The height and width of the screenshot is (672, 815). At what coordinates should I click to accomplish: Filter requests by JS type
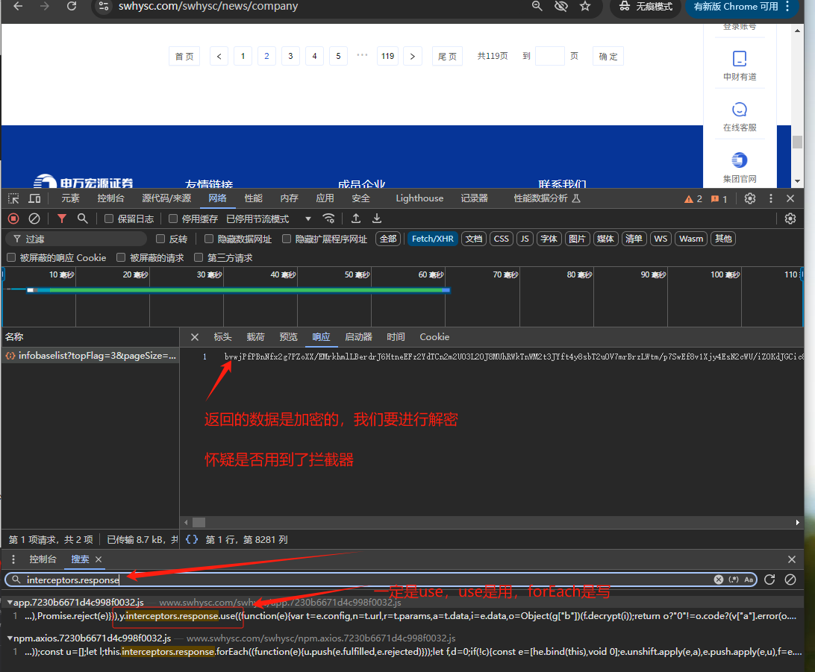click(x=525, y=239)
